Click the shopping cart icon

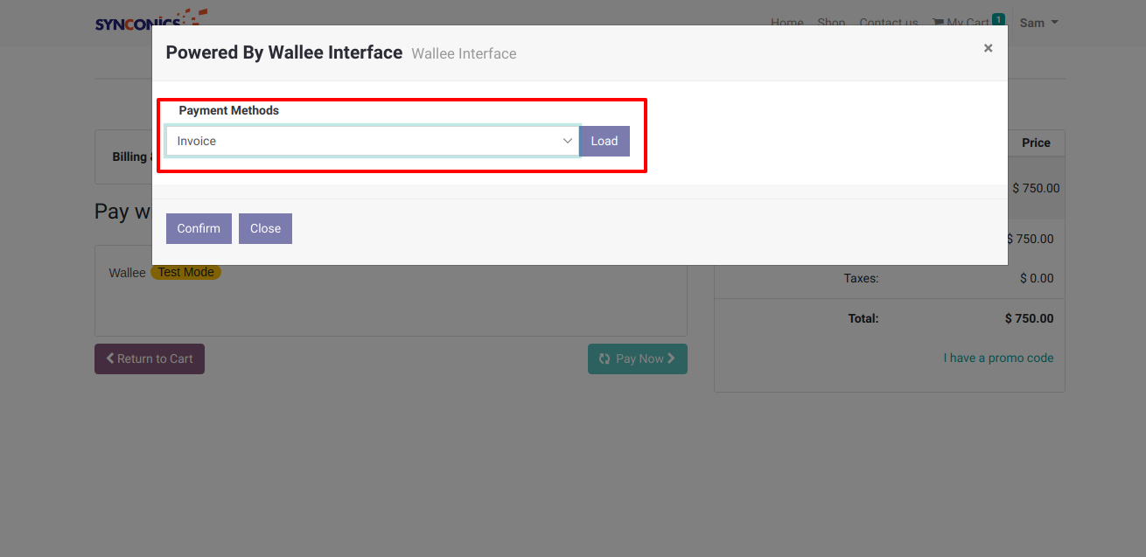(x=938, y=23)
